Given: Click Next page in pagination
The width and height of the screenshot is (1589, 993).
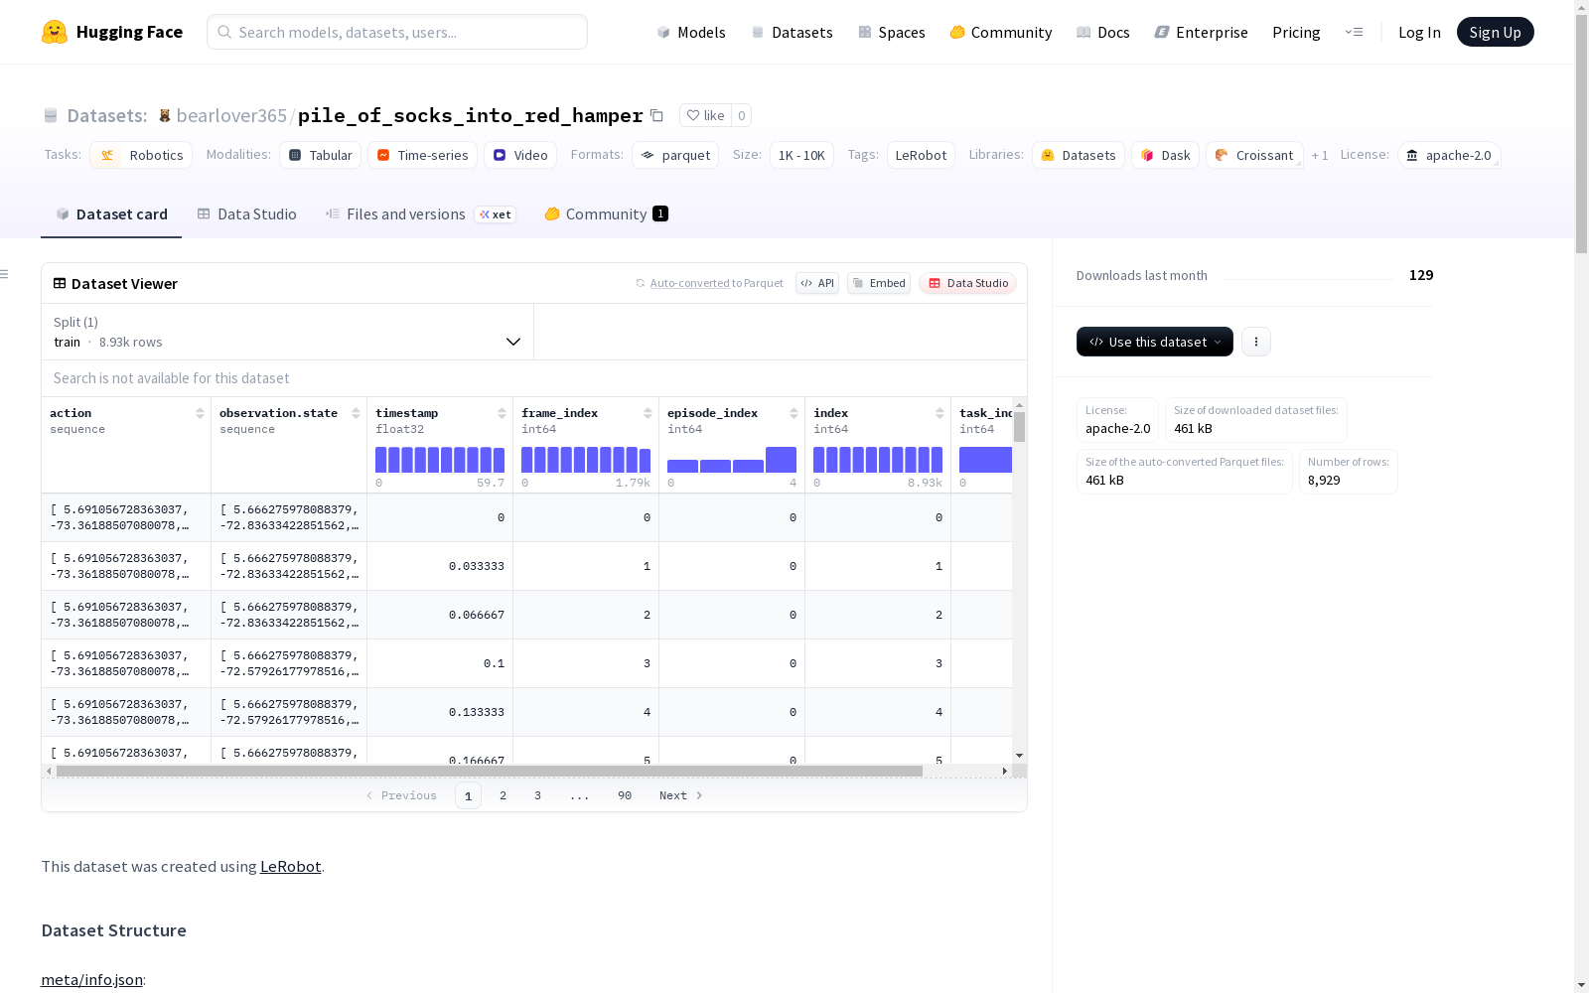Looking at the screenshot, I should pyautogui.click(x=681, y=795).
